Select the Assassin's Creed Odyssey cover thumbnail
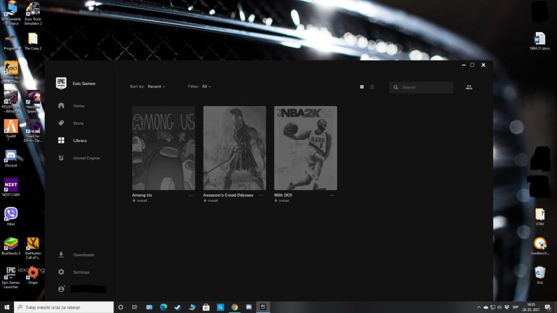The image size is (557, 313). coord(235,148)
